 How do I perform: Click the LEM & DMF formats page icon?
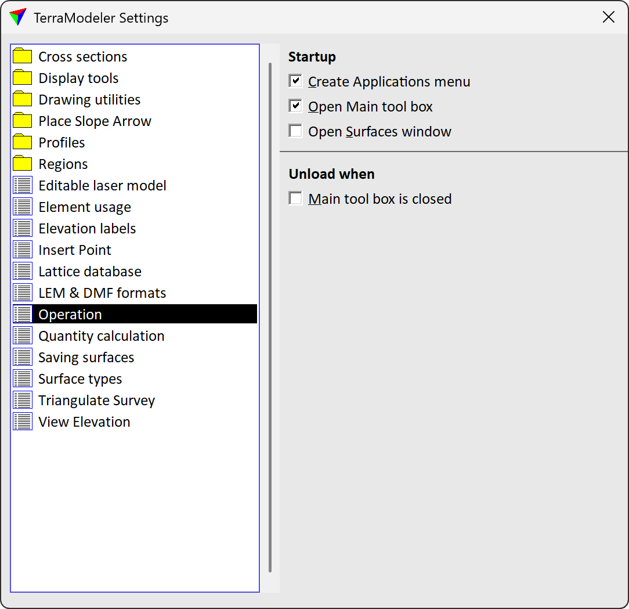click(x=23, y=293)
